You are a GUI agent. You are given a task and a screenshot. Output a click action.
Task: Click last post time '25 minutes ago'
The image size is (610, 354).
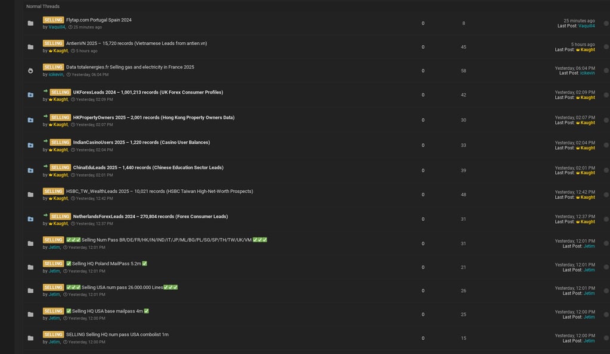click(579, 21)
